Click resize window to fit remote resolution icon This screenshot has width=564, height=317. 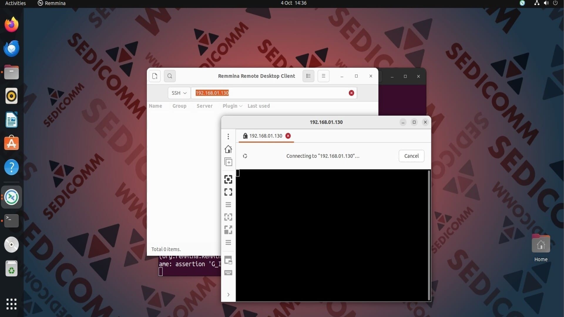(228, 179)
